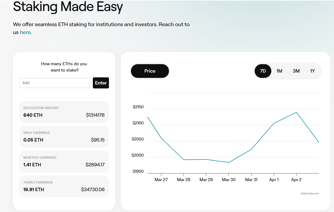334x212 pixels.
Task: Open the Highcharts.com credit link
Action: (x=310, y=194)
